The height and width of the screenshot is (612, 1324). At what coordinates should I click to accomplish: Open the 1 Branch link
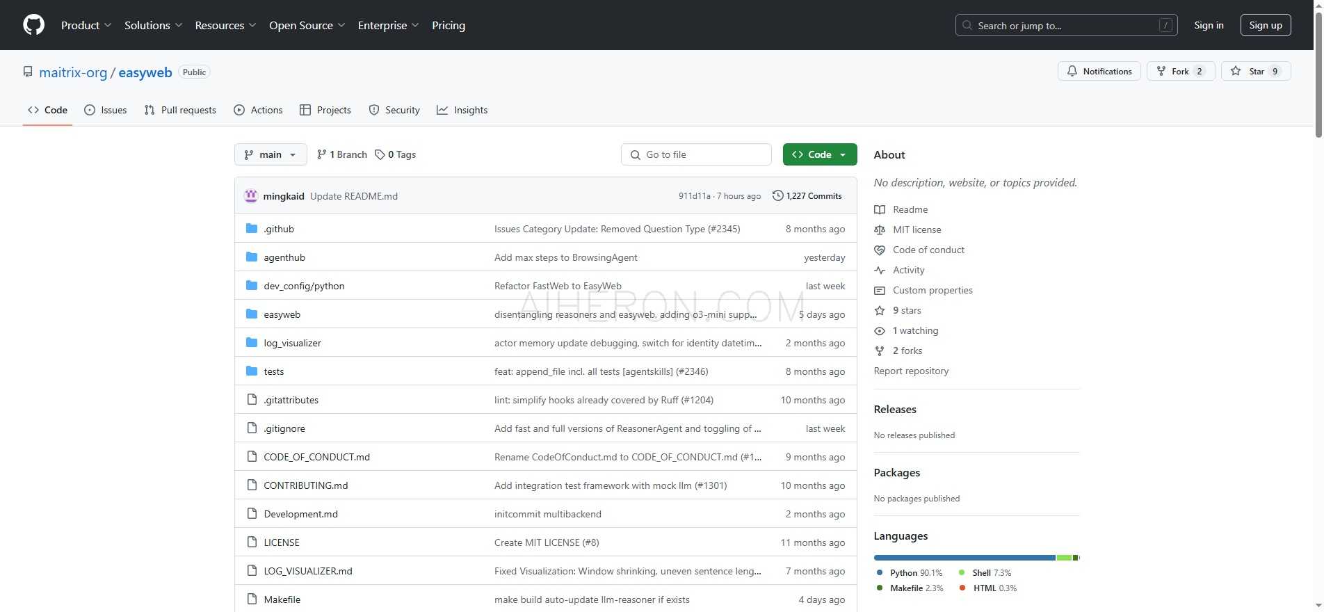click(x=341, y=154)
